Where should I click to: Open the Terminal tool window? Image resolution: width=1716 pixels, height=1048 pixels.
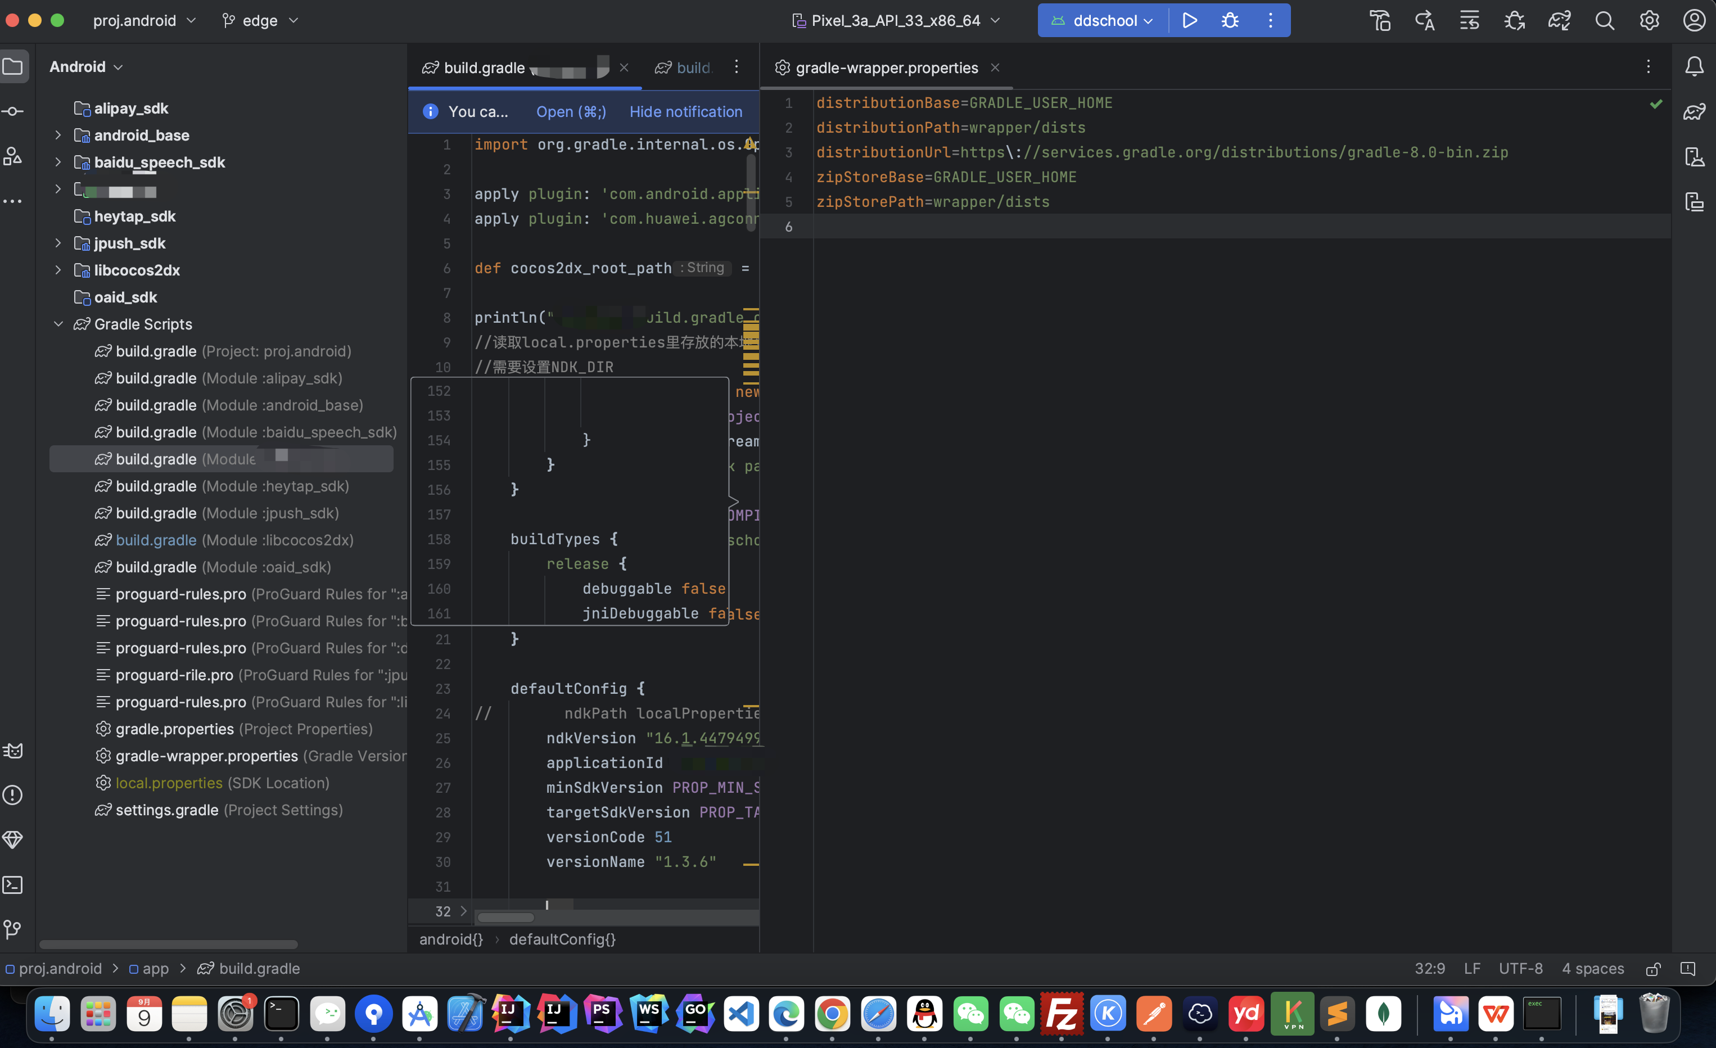(x=13, y=885)
